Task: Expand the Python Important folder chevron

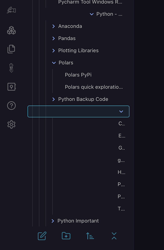Action: point(53,221)
